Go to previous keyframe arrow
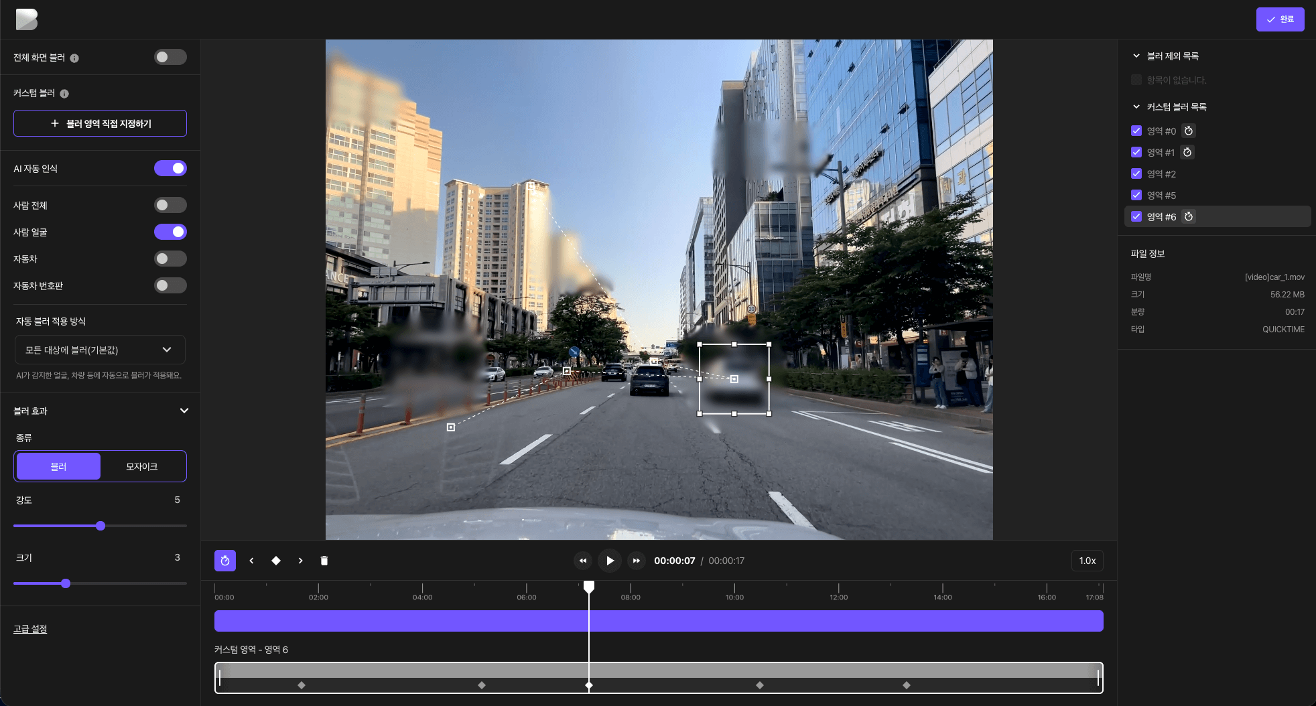 coord(251,561)
